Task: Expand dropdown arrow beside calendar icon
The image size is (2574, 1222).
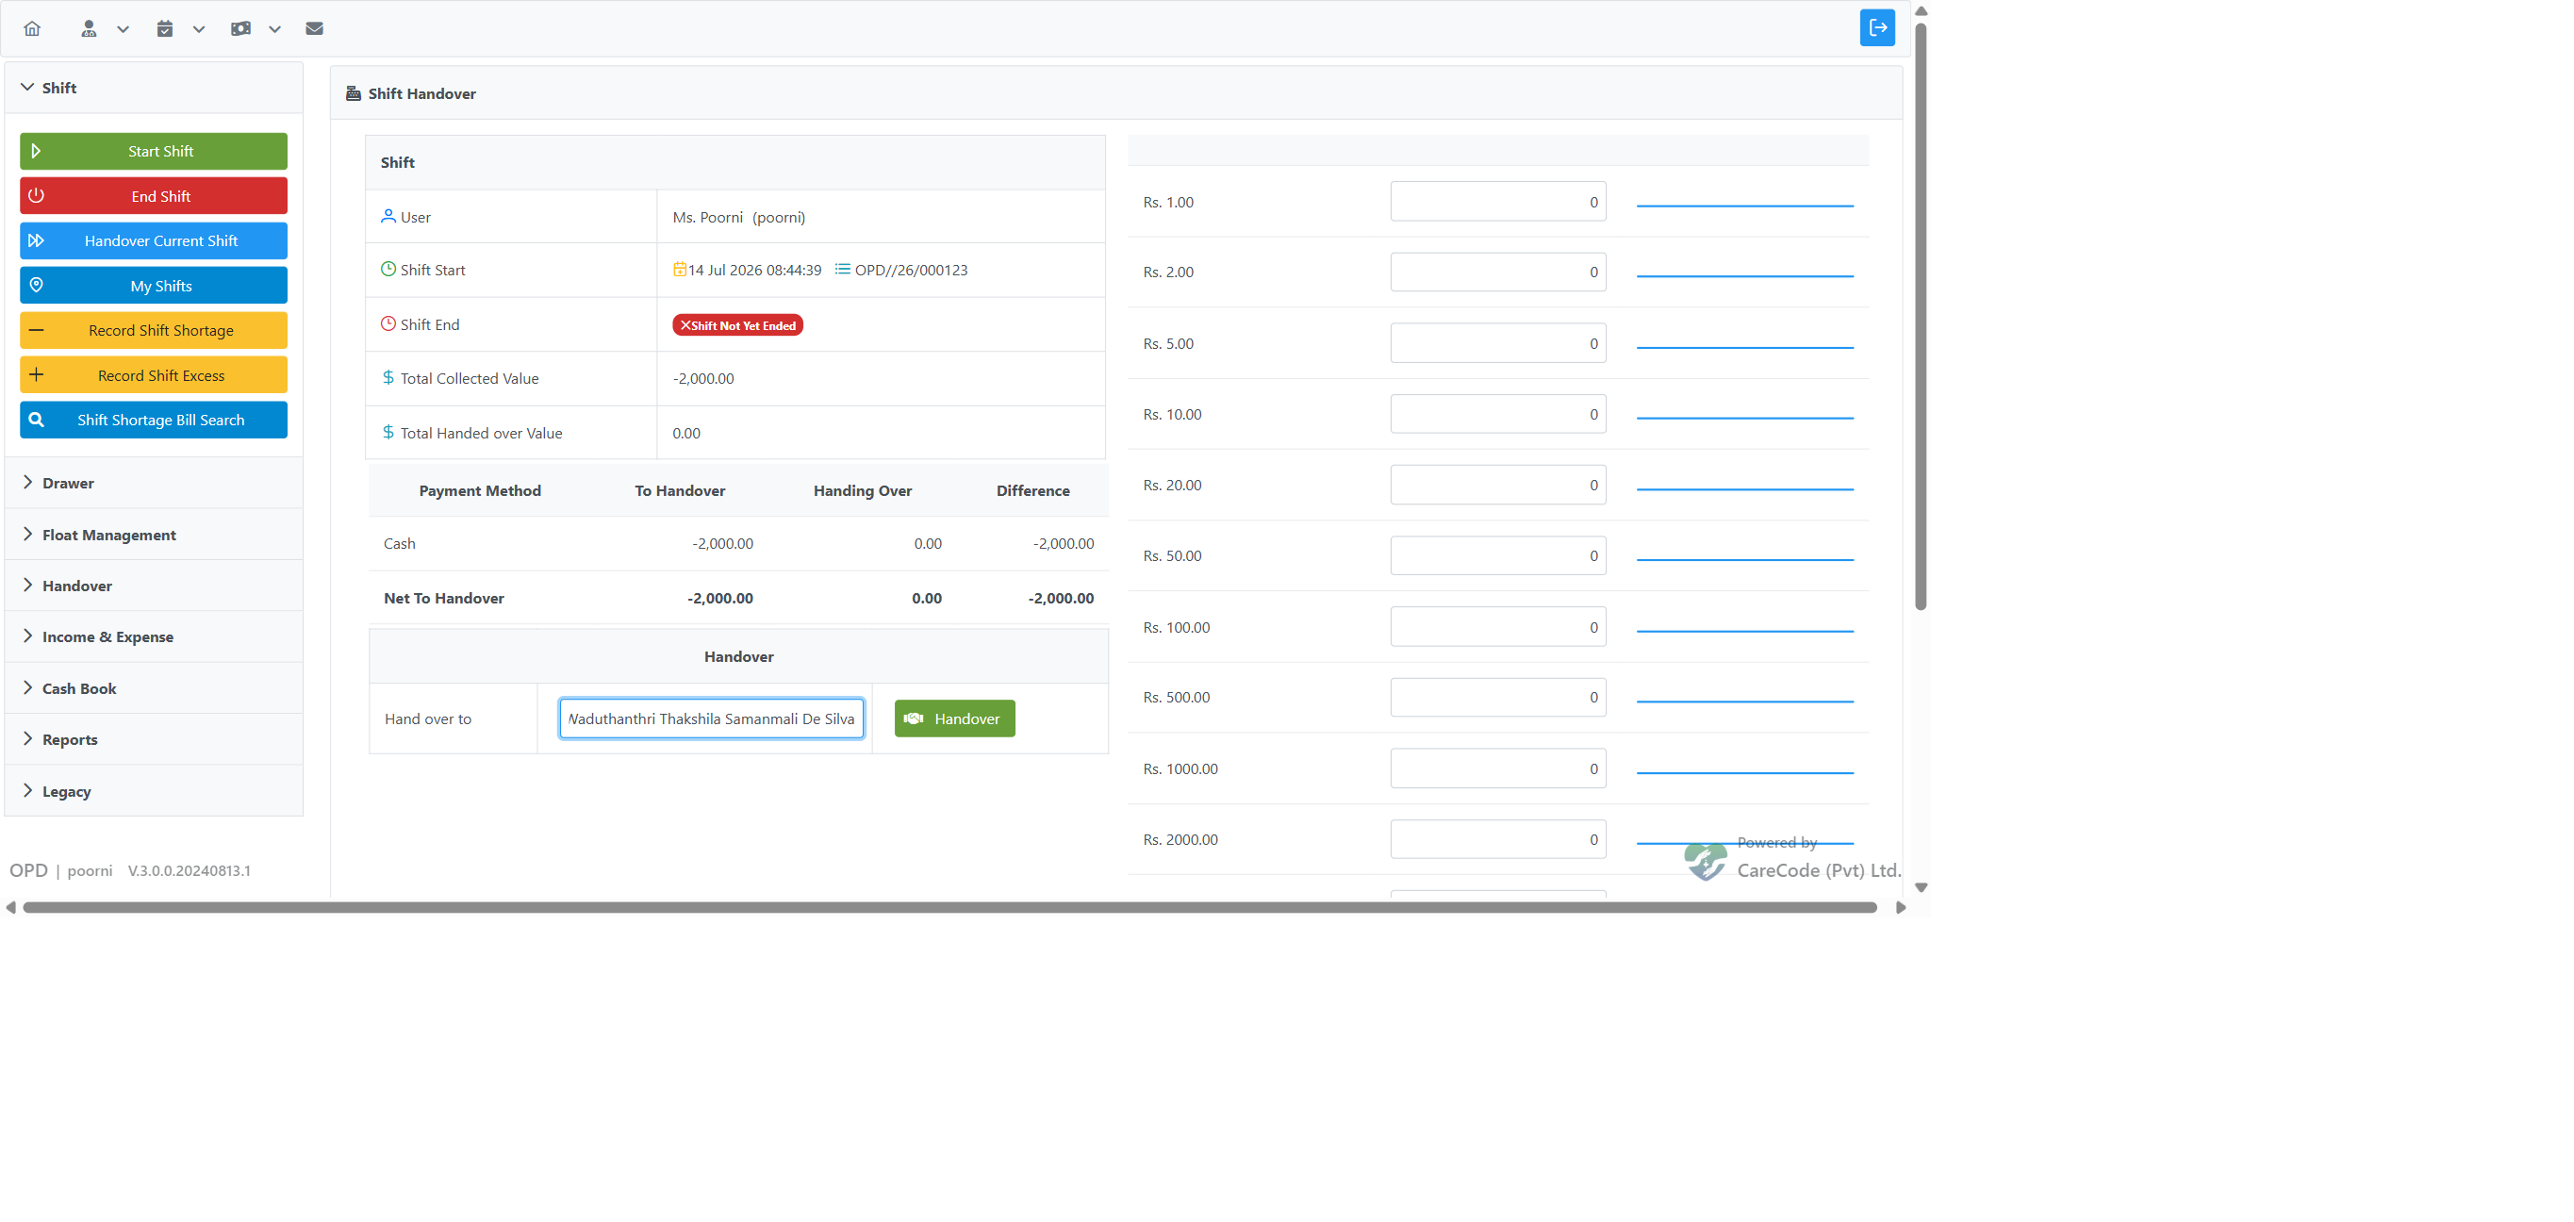Action: tap(199, 29)
